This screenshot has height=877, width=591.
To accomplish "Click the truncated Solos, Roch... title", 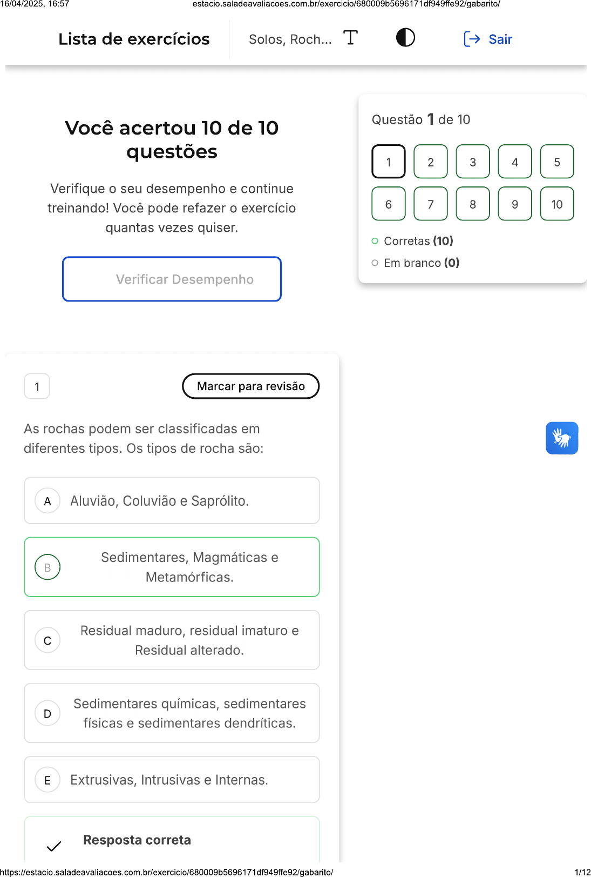I will tap(290, 39).
